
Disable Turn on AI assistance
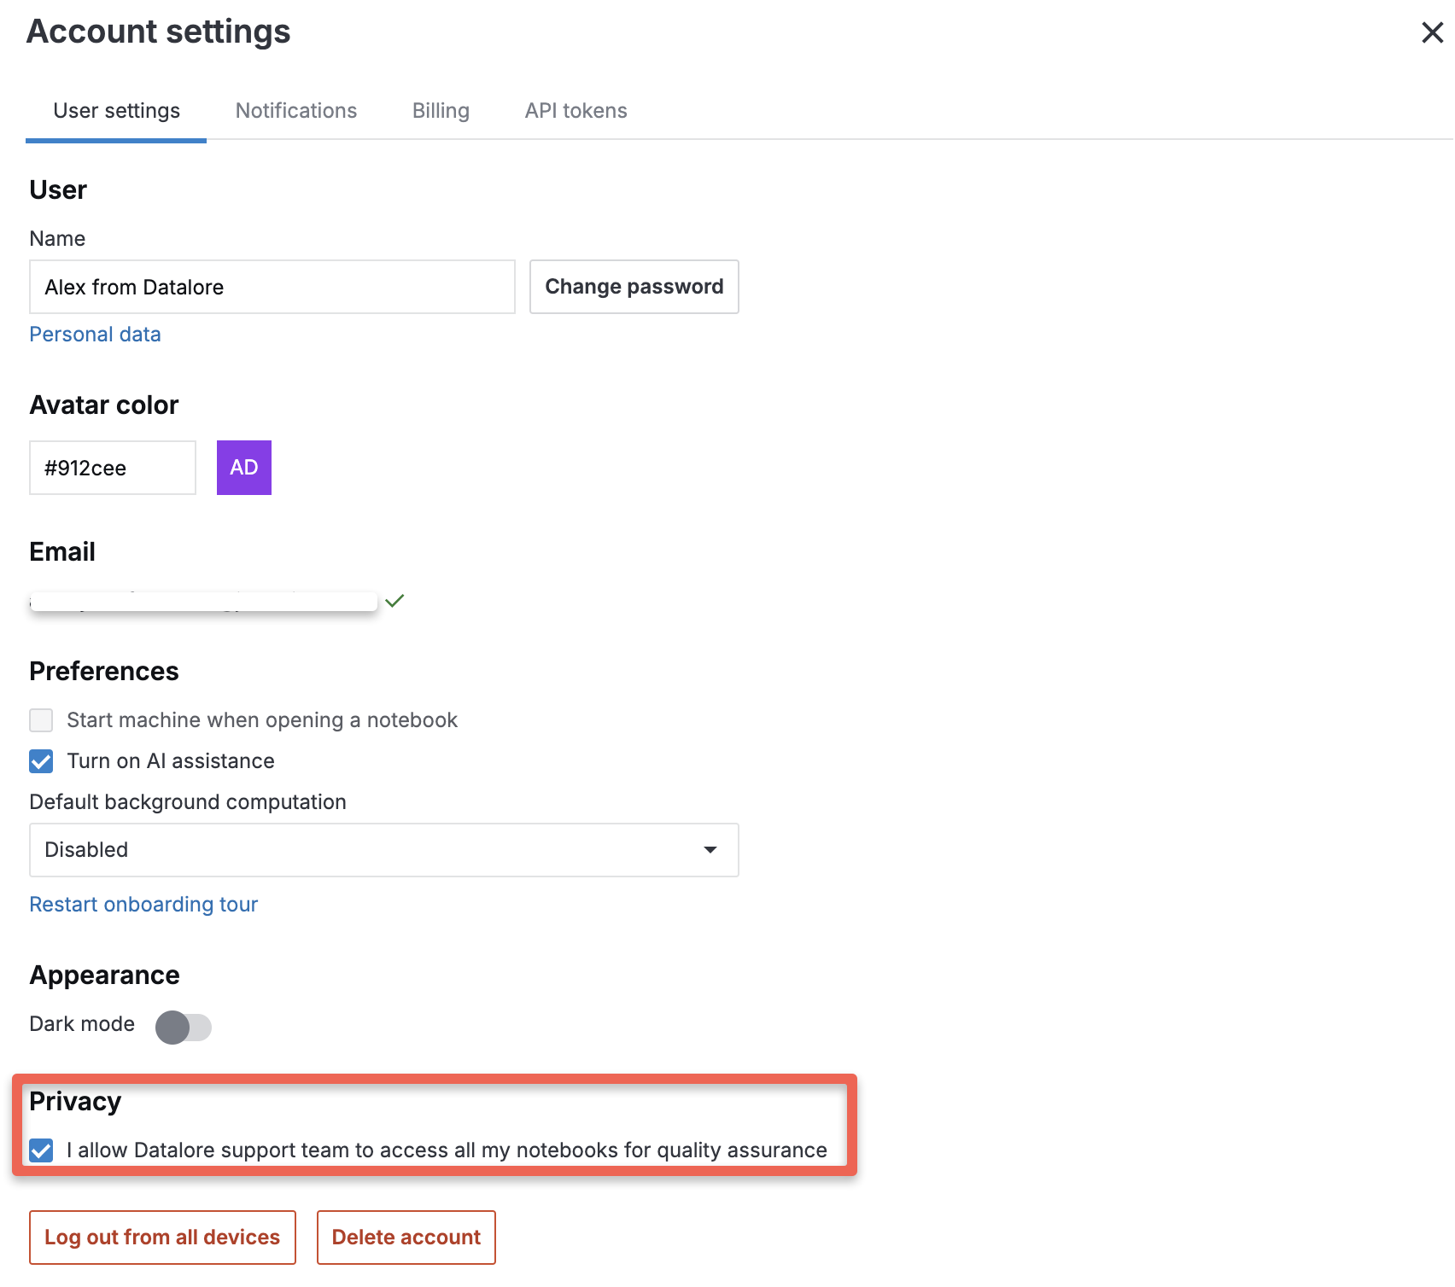click(x=40, y=761)
